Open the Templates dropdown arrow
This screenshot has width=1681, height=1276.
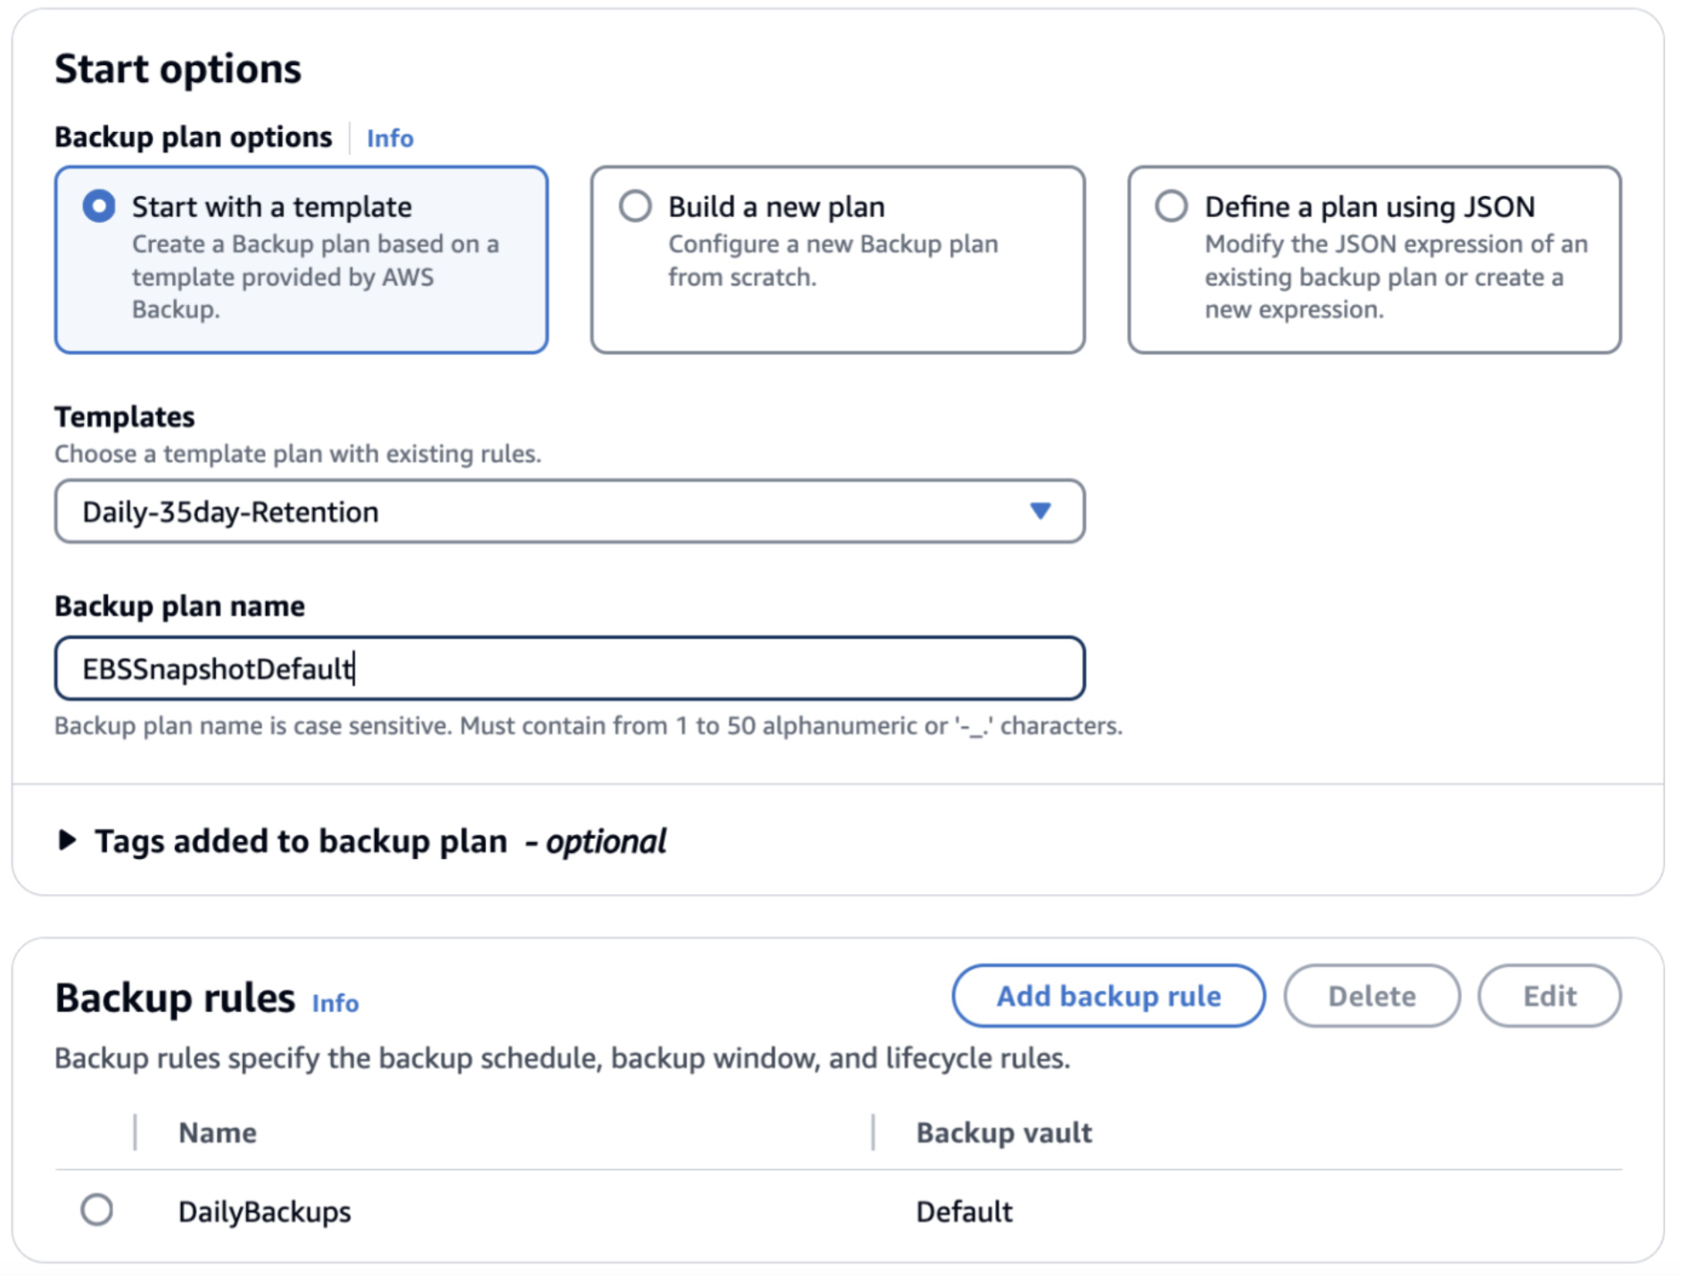[1039, 511]
